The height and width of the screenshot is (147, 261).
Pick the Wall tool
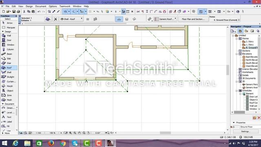coord(7,36)
